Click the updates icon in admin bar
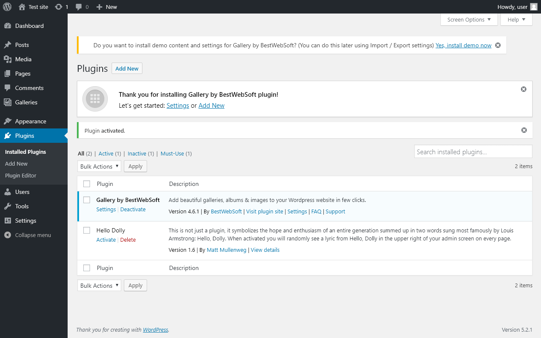This screenshot has width=541, height=338. tap(59, 7)
